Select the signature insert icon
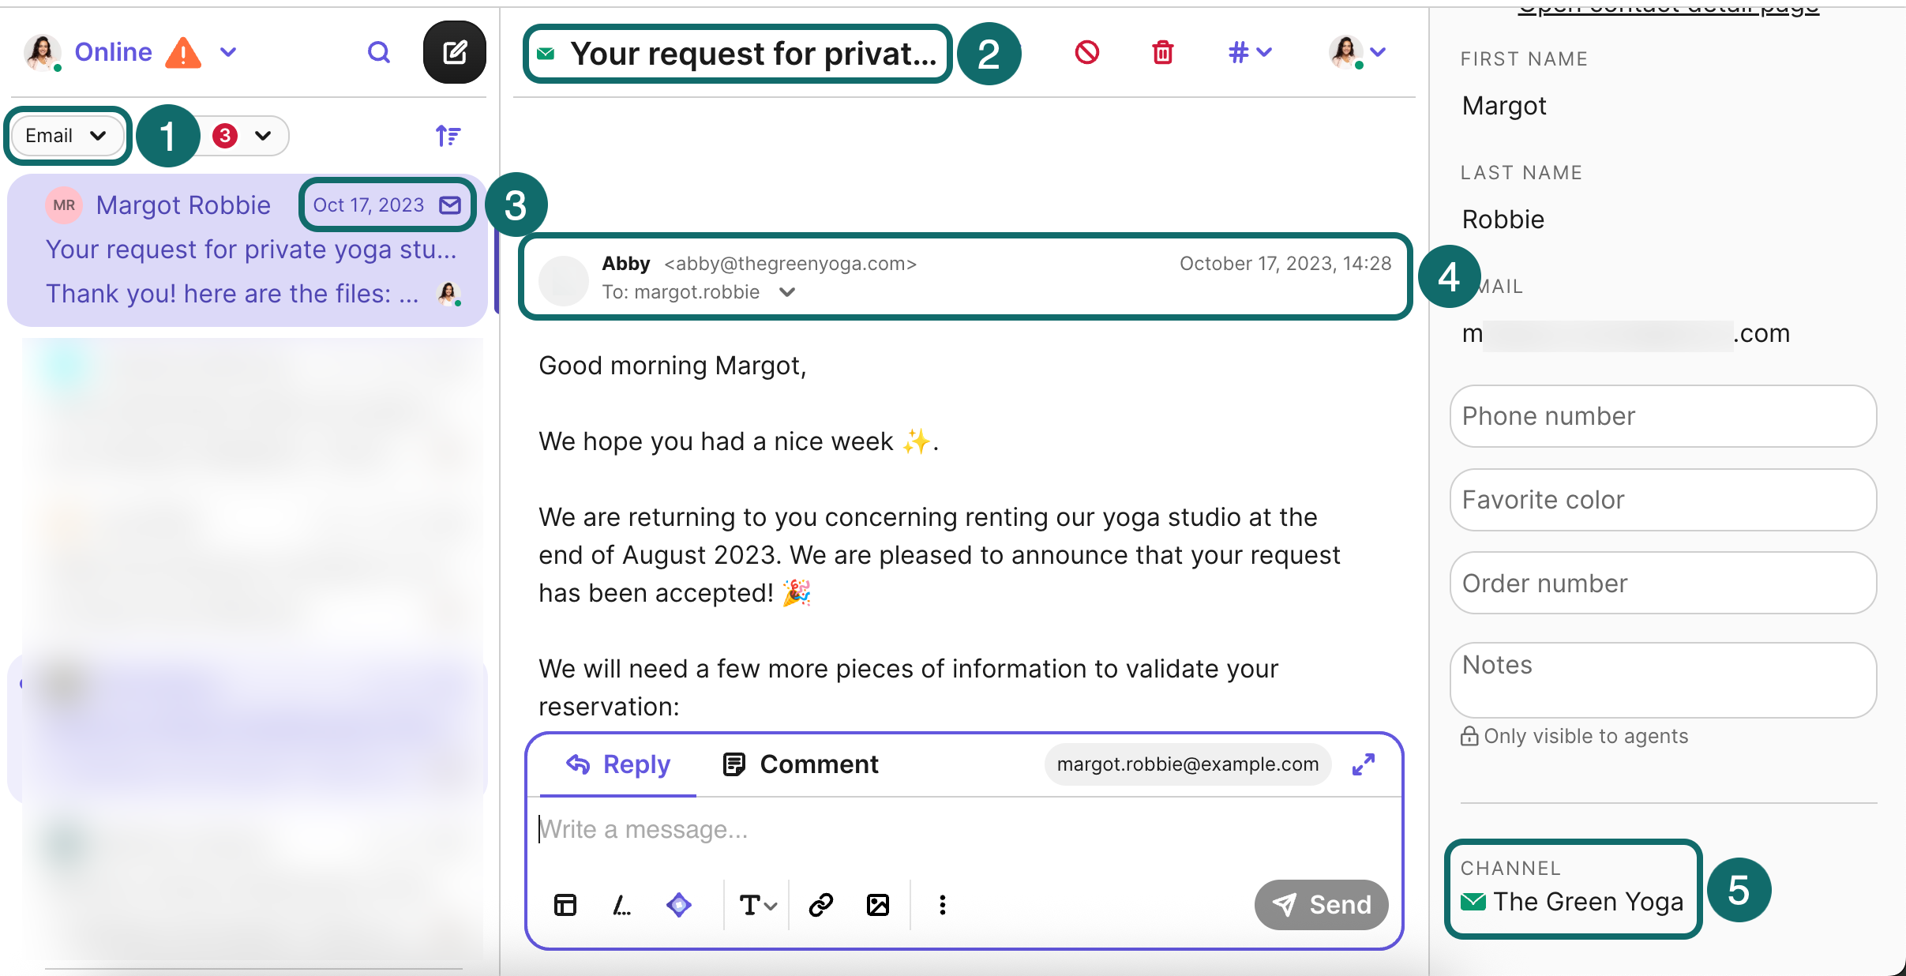 click(x=623, y=905)
